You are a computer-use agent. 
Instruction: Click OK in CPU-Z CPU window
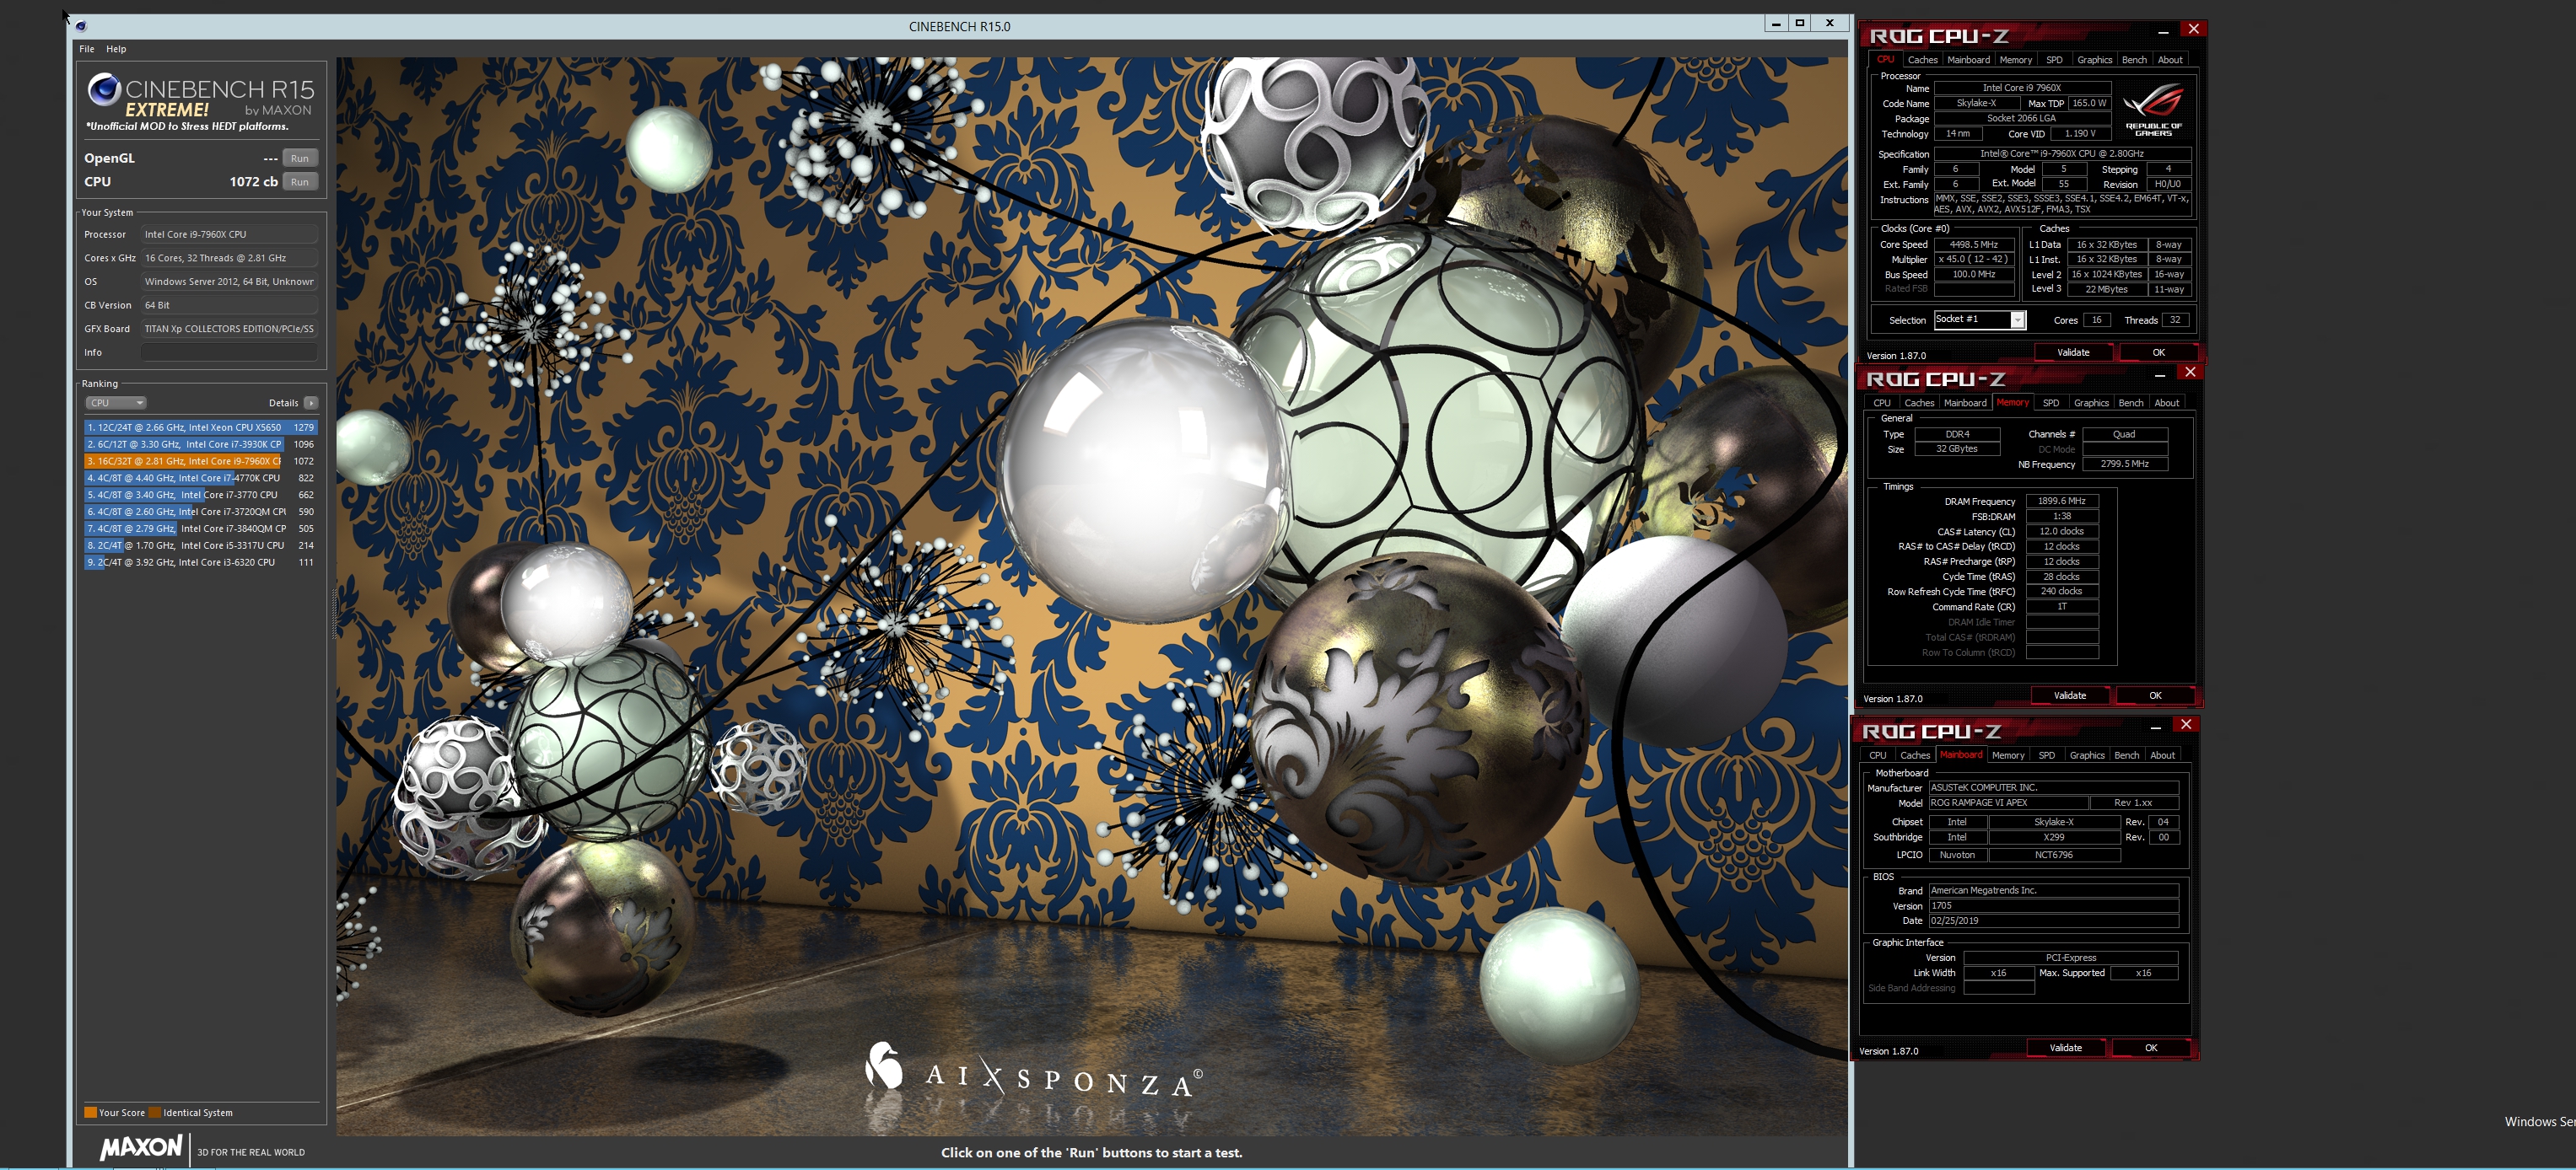pos(2158,352)
